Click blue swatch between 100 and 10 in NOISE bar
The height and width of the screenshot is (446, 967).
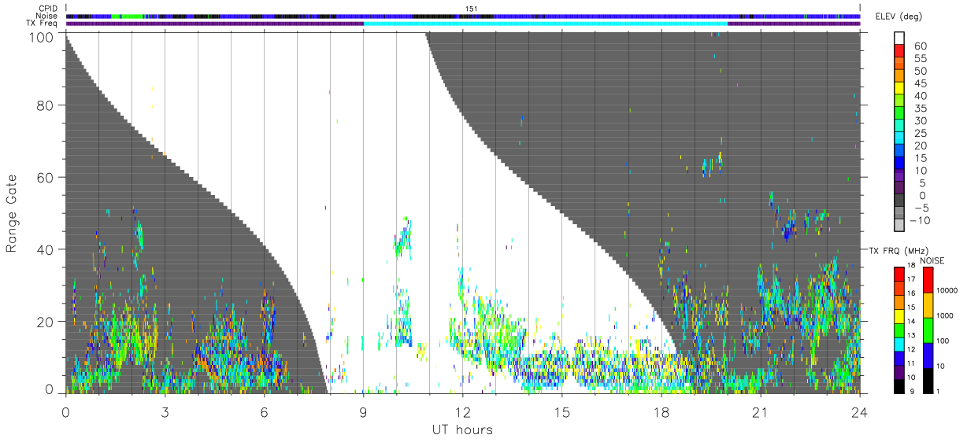tap(928, 355)
